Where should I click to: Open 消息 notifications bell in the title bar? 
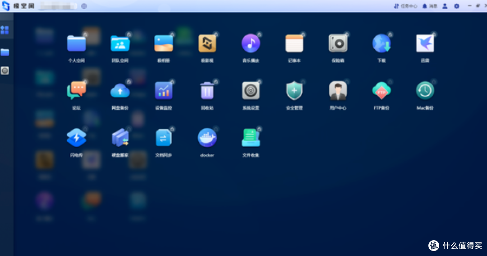coord(430,6)
